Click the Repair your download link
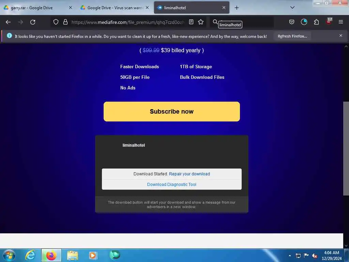This screenshot has width=349, height=262. pos(189,174)
